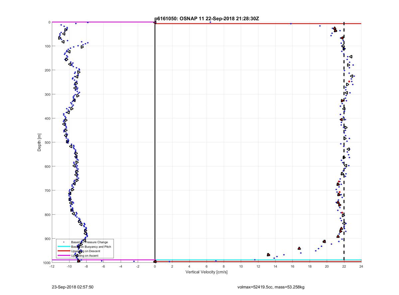Image resolution: width=399 pixels, height=295 pixels.
Task: Click the velocity-axis tick label '22'
Action: [344, 266]
